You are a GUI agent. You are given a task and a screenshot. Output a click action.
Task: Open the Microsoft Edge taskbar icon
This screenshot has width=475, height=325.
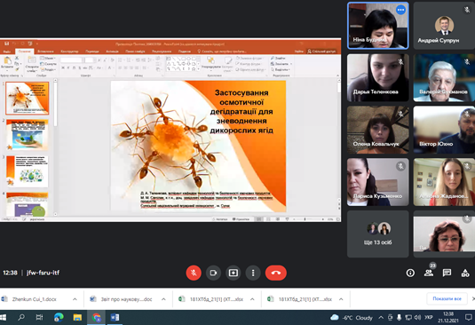tap(59, 317)
